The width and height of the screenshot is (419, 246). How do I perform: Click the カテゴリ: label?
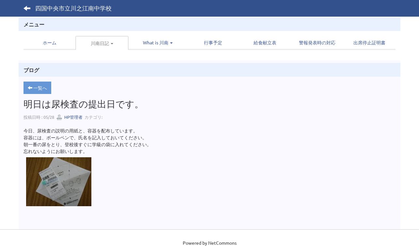click(93, 117)
